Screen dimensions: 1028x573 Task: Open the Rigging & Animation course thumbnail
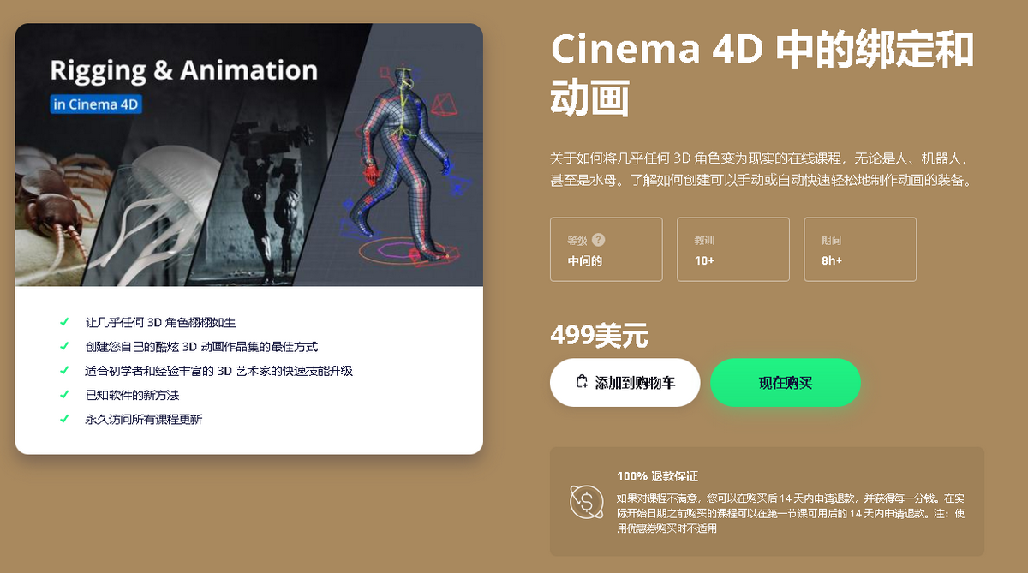coord(249,155)
